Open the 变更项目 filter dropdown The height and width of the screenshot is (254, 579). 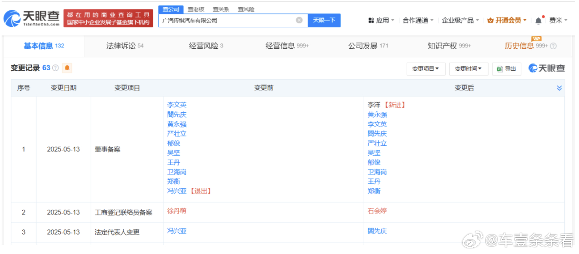pos(426,69)
